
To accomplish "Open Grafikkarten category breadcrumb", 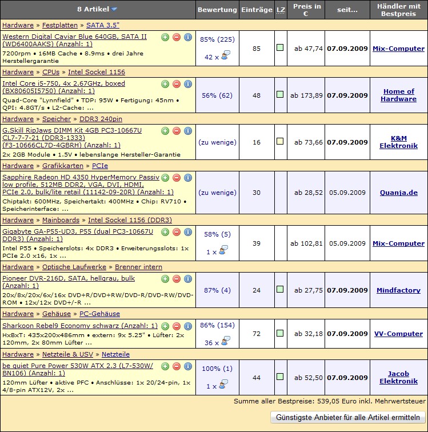I will 62,166.
